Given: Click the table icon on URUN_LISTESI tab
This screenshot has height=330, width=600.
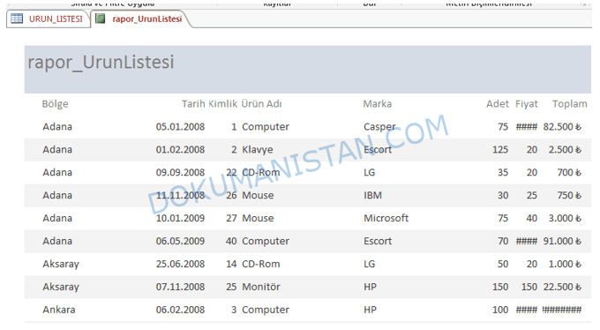Looking at the screenshot, I should [17, 19].
